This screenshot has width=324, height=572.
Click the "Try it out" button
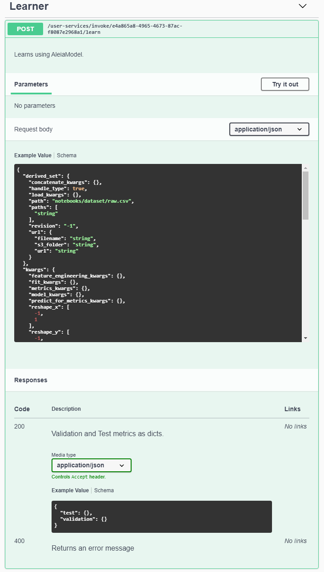285,84
